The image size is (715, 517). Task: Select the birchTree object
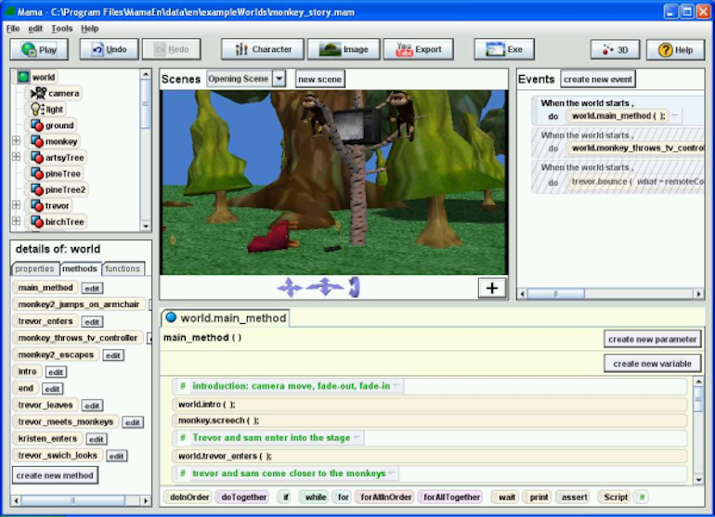point(58,222)
